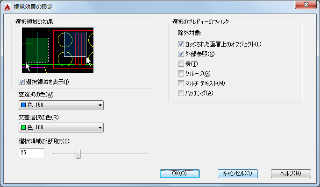
Task: Click the 選択領域の効果 group title
Action: (x=34, y=21)
